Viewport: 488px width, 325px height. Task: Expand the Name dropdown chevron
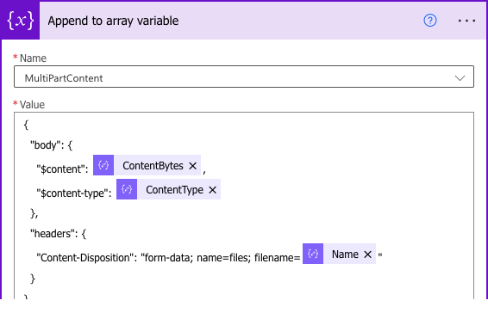click(x=460, y=77)
